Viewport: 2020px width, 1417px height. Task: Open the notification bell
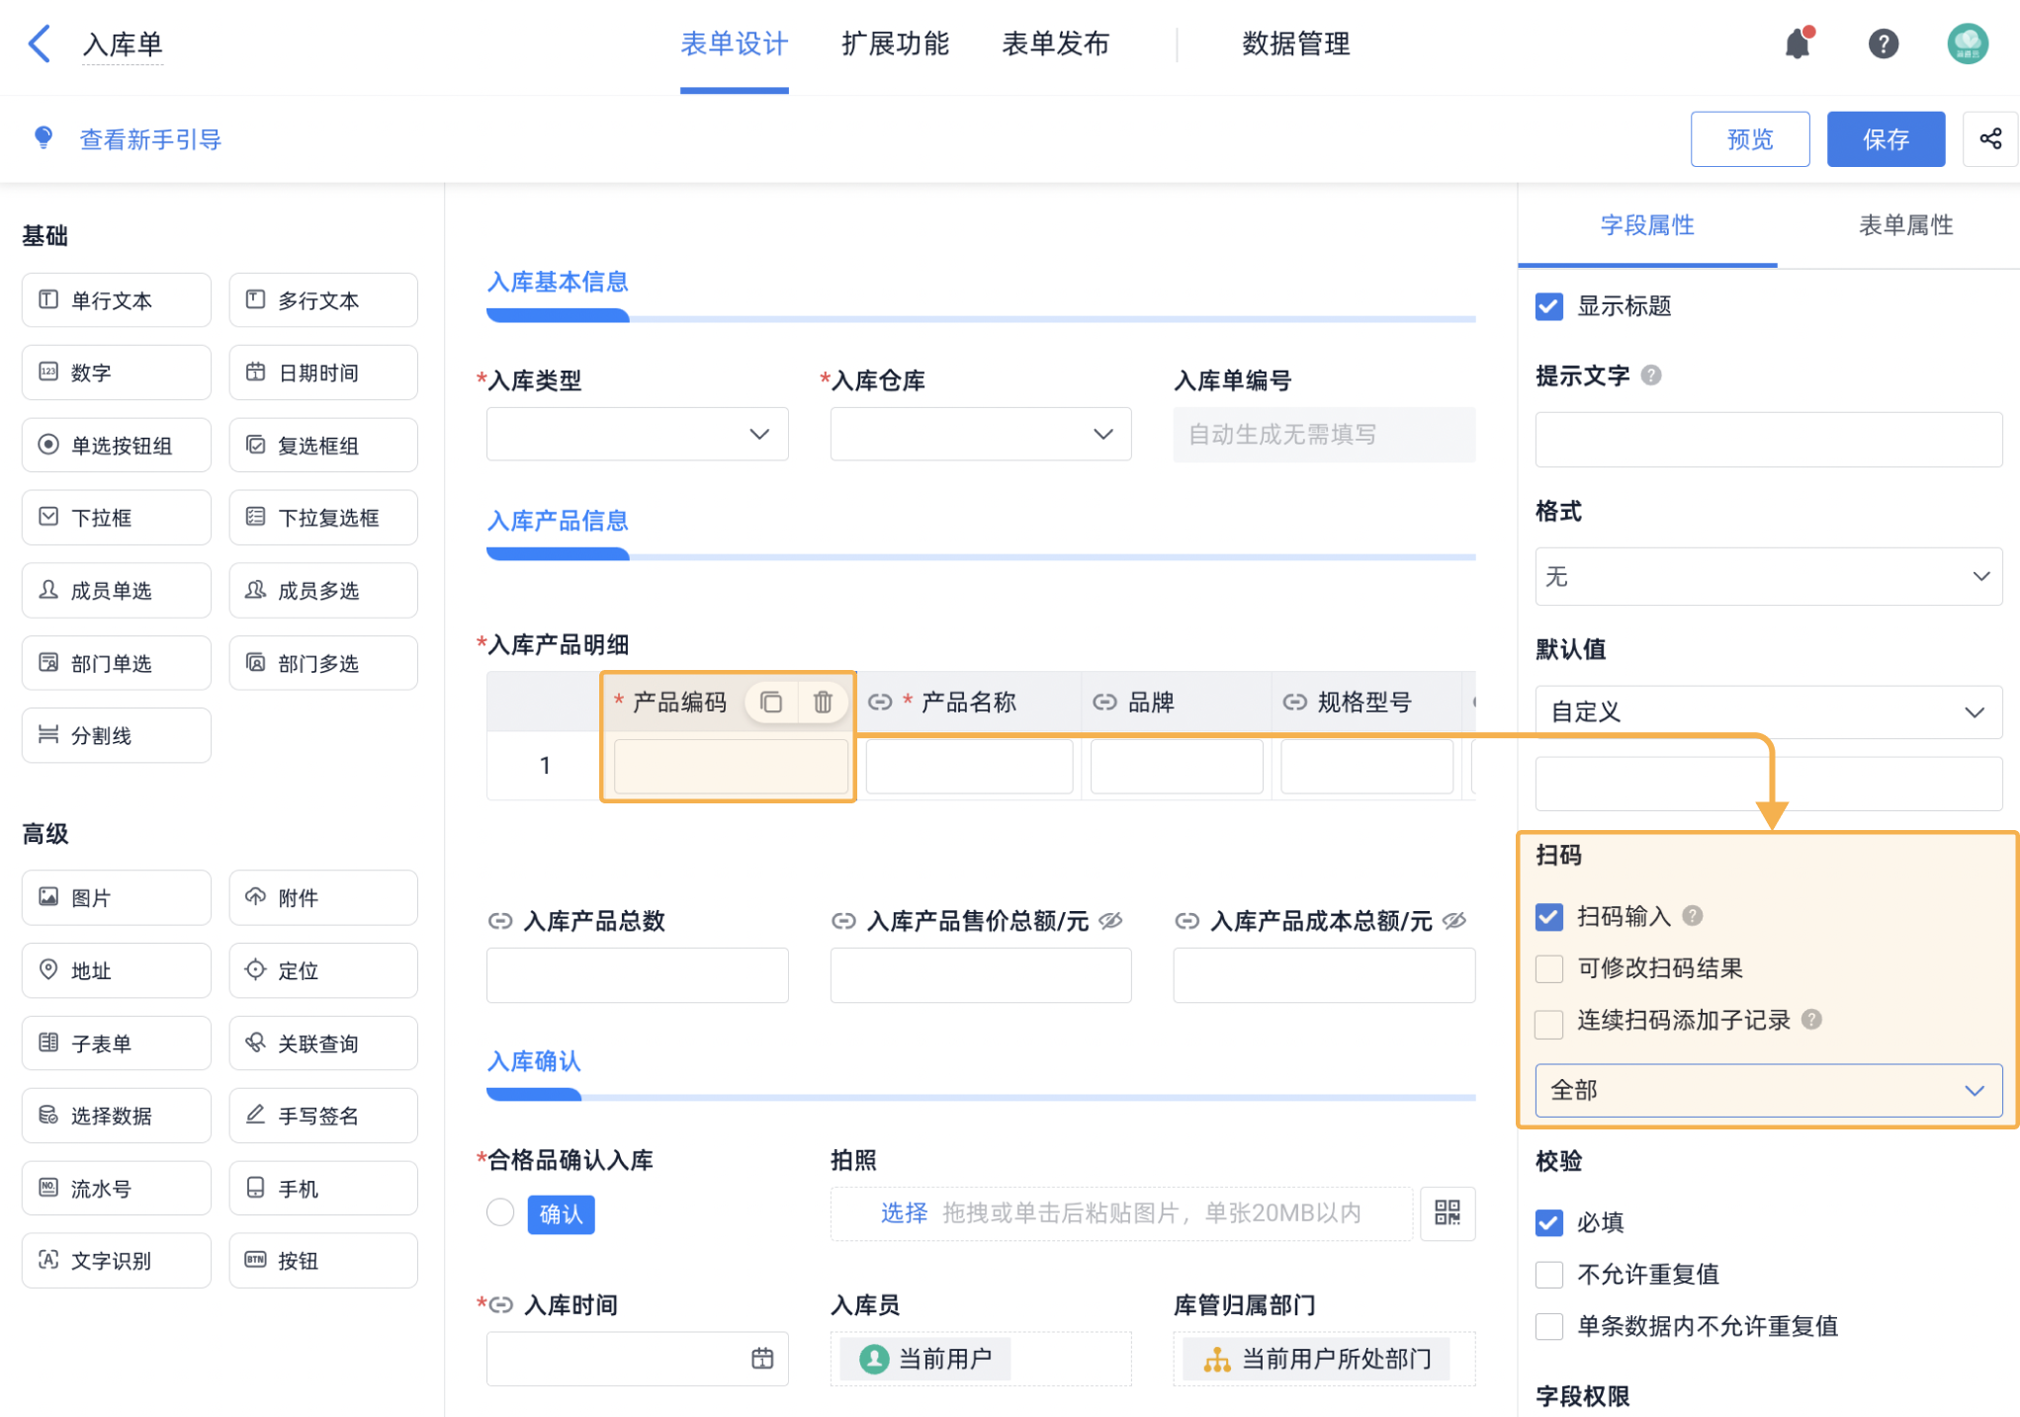[1798, 42]
